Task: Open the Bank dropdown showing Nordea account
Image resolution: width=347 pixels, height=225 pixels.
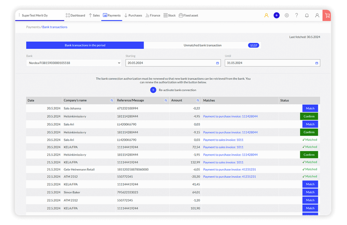Action: [74, 63]
